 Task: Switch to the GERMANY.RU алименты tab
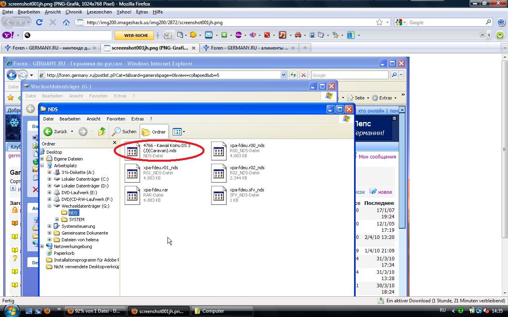249,48
